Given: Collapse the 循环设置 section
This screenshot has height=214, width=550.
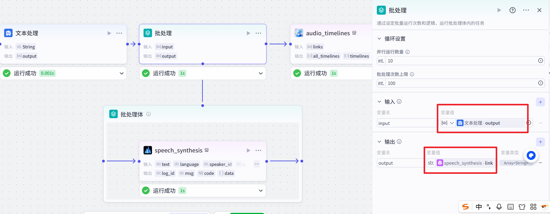Looking at the screenshot, I should coord(379,39).
